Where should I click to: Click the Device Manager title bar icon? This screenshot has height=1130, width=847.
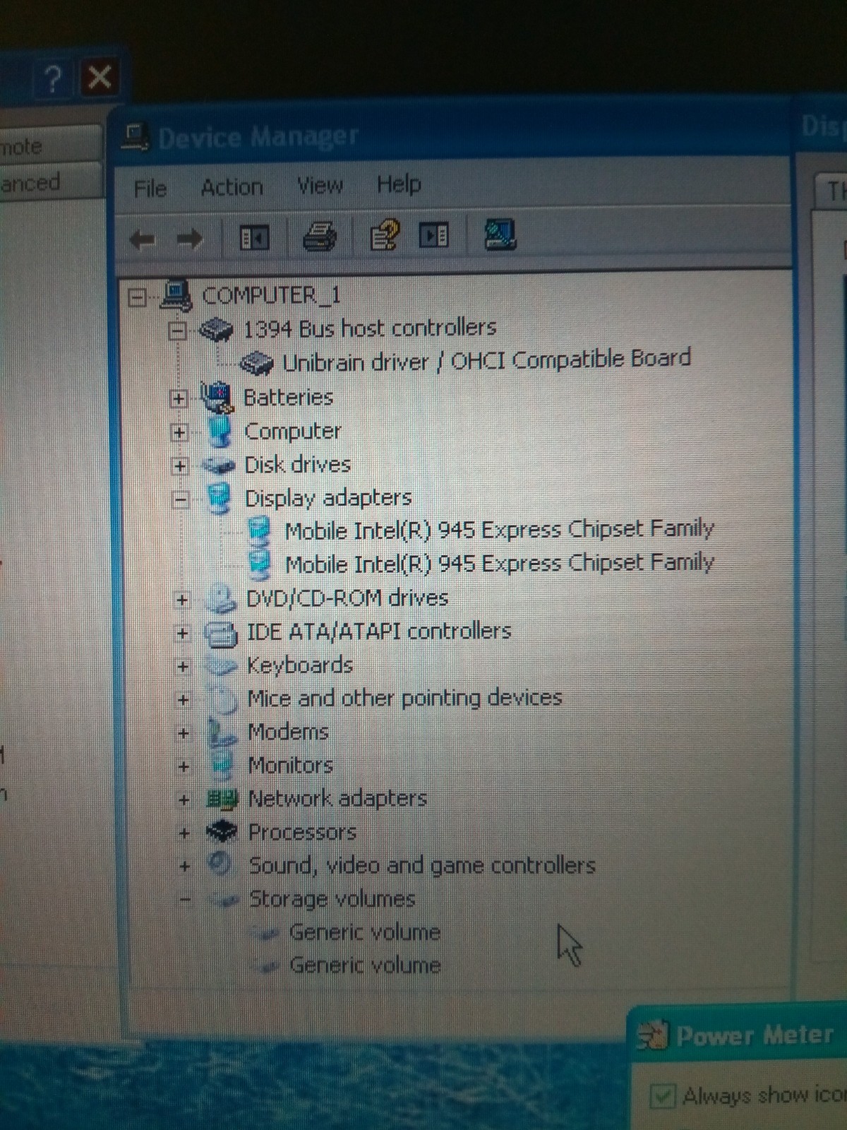coord(135,138)
